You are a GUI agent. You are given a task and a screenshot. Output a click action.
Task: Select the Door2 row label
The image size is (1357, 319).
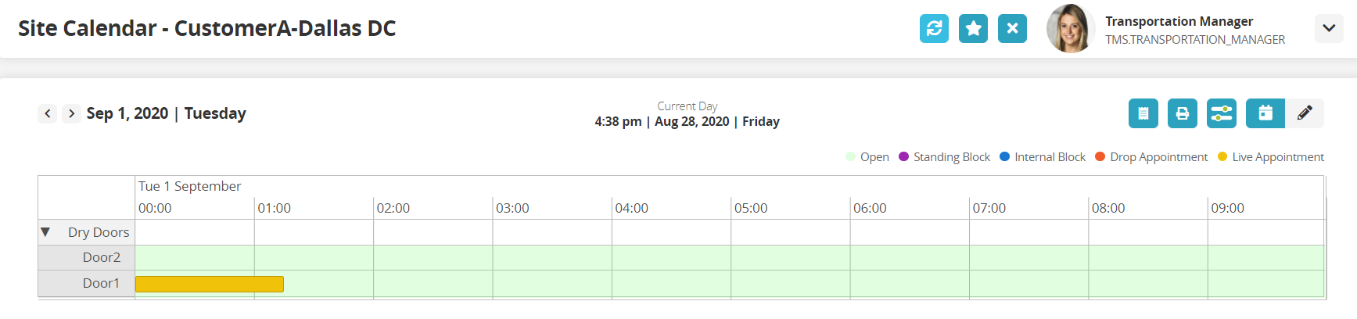[x=102, y=257]
